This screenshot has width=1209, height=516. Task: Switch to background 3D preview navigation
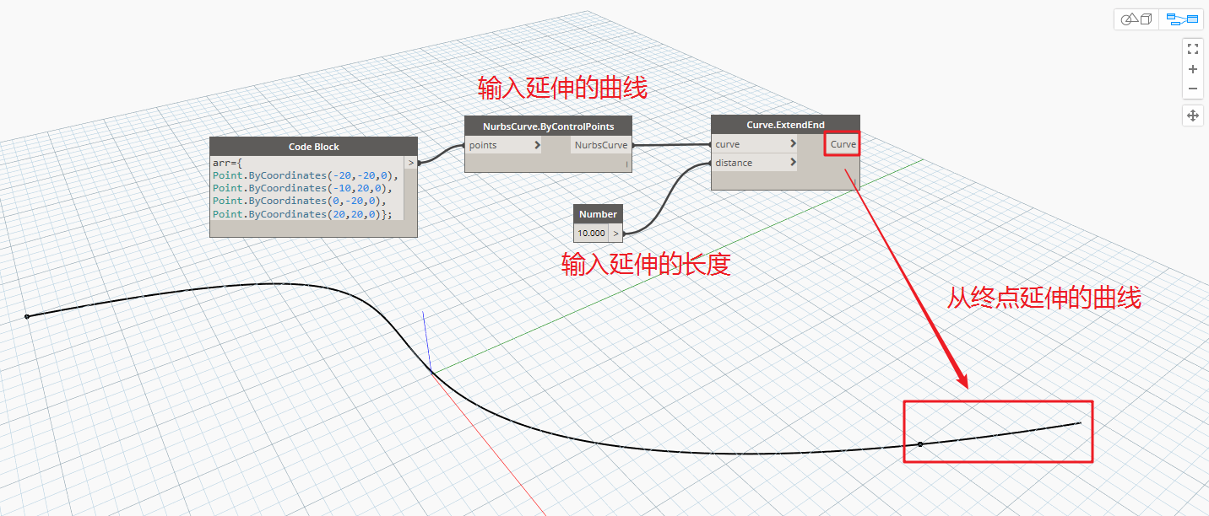pyautogui.click(x=1136, y=19)
